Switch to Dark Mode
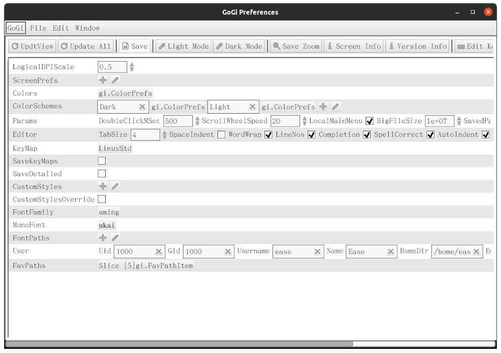The width and height of the screenshot is (501, 353). (x=239, y=46)
